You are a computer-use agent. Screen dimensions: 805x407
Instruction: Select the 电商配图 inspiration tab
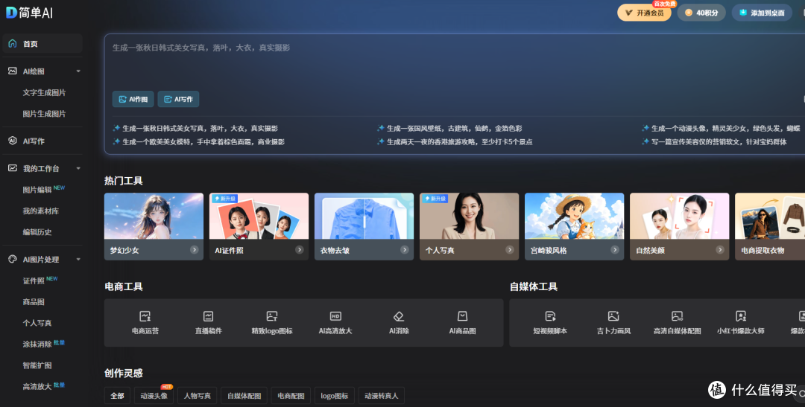click(x=291, y=395)
